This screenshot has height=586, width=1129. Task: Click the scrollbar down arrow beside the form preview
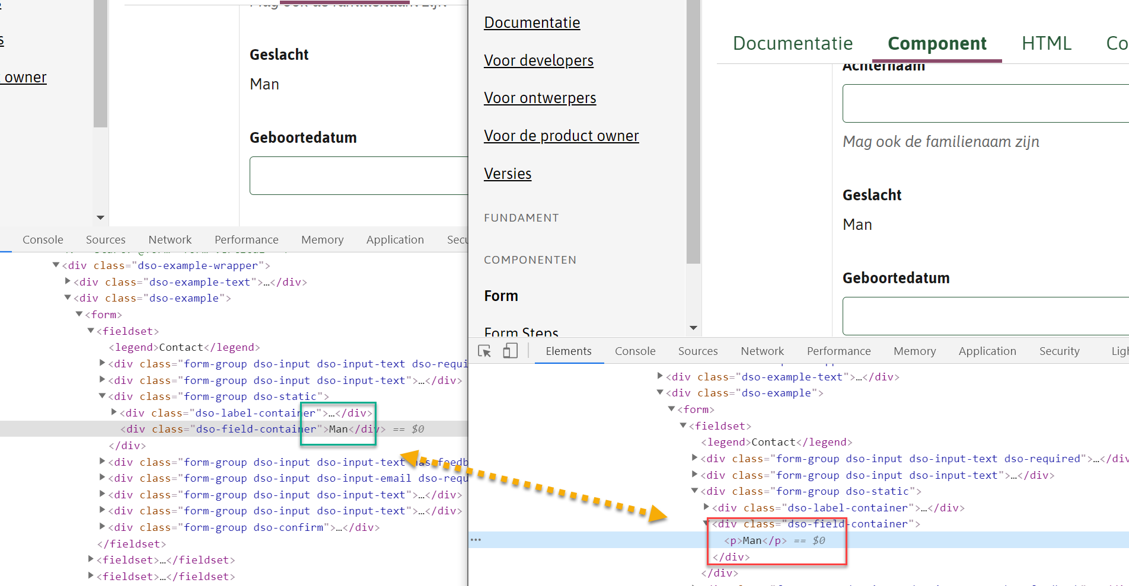(100, 217)
